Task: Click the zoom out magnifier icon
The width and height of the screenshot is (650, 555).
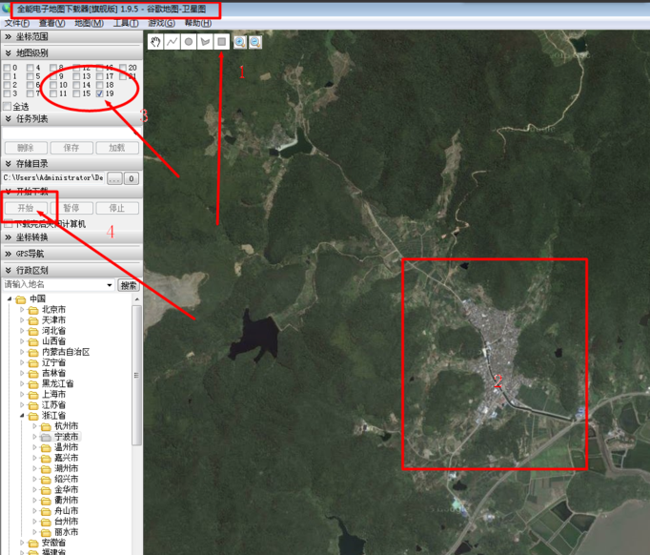Action: 254,42
